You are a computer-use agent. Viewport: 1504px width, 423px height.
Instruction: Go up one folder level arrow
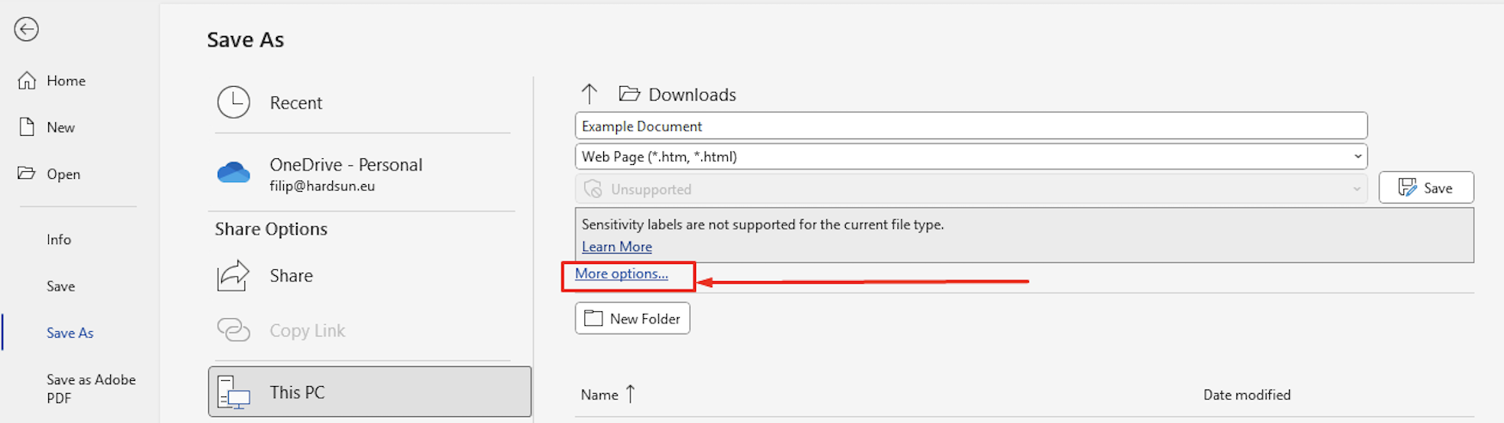click(589, 94)
